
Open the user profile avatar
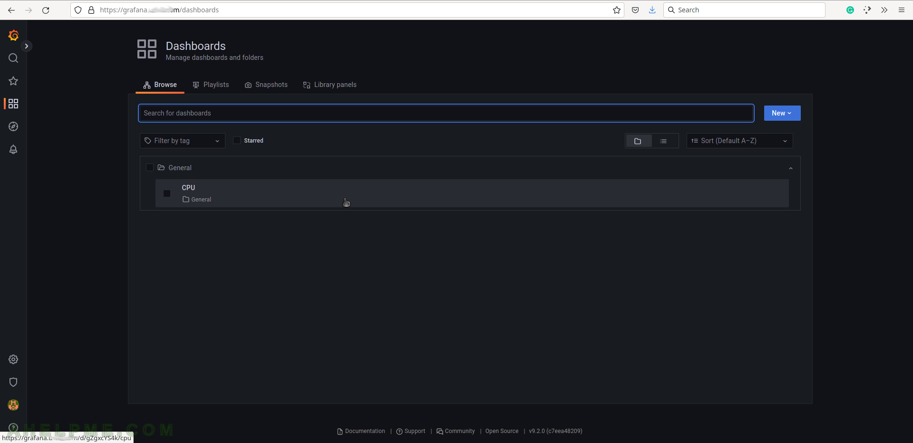(13, 405)
